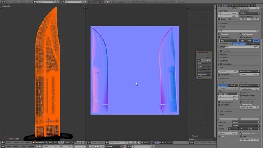The width and height of the screenshot is (263, 148).
Task: Toggle the Transparent film checkbox
Action: click(x=219, y=74)
